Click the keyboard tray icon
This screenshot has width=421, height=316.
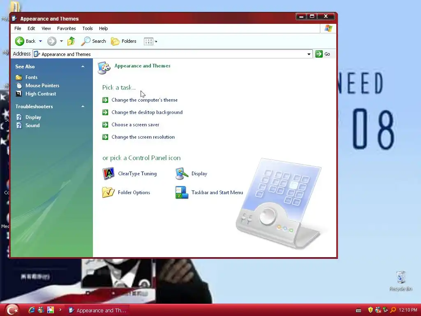pos(359,311)
